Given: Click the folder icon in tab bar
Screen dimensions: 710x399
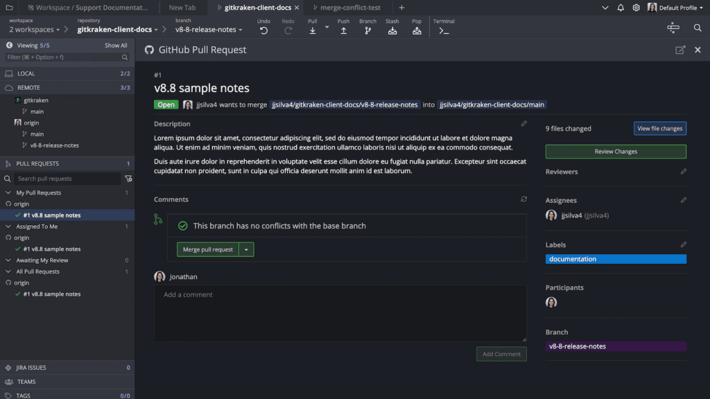Looking at the screenshot, I should click(x=9, y=8).
